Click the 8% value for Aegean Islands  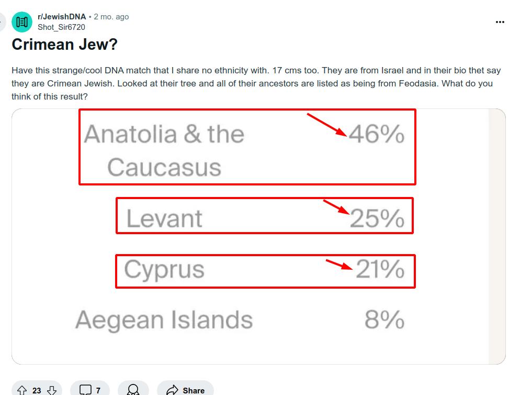384,320
